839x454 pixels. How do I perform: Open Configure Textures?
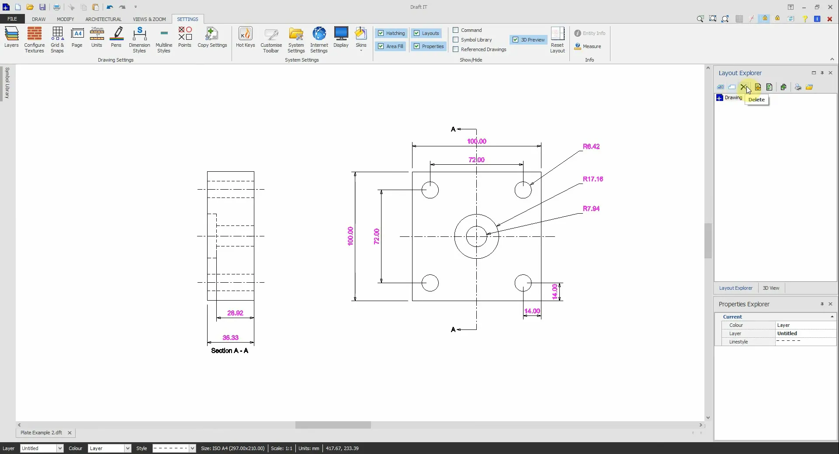coord(35,38)
